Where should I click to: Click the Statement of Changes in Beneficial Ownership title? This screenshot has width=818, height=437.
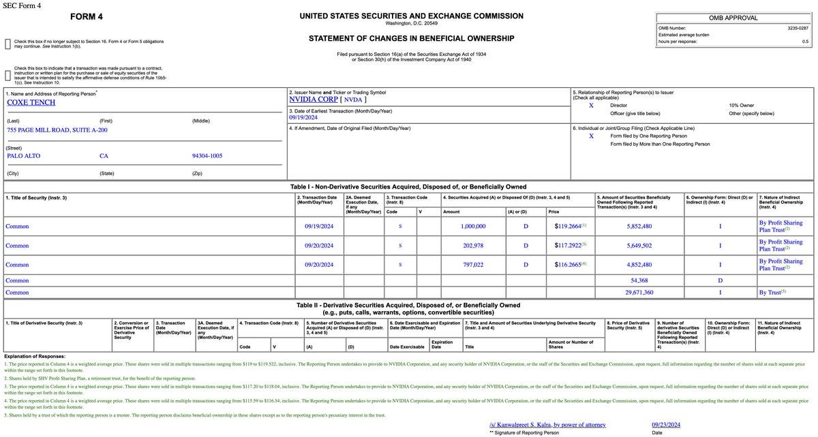[x=412, y=38]
